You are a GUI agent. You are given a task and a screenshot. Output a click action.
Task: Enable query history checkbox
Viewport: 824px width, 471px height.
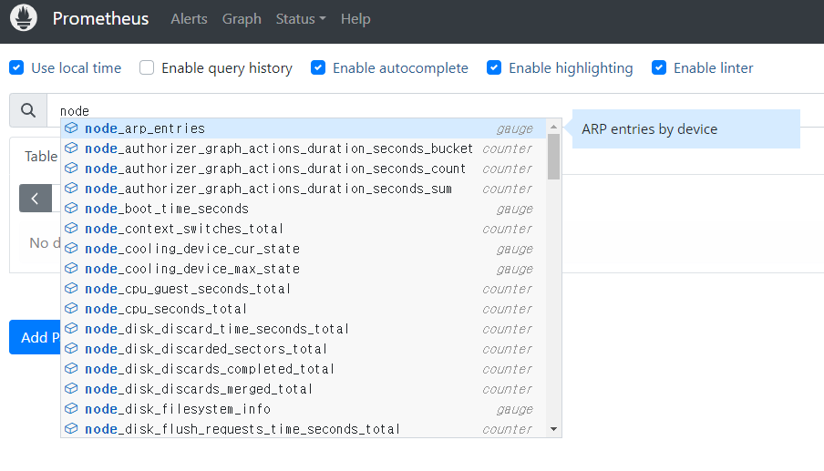coord(147,67)
